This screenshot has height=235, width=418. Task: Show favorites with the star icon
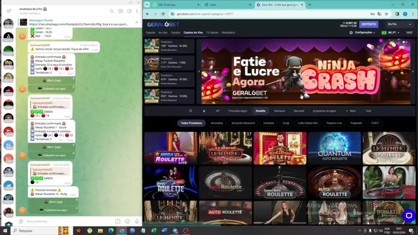204,111
